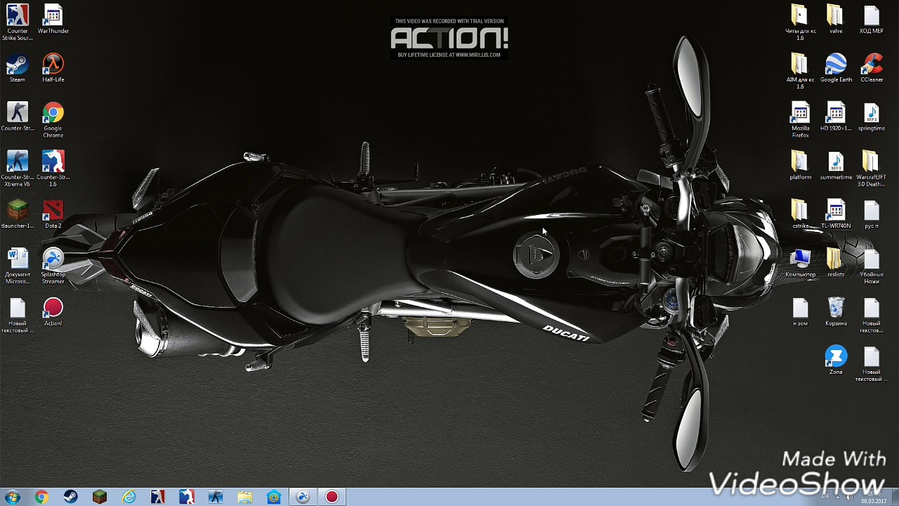Select the Steam desktop icon
This screenshot has height=506, width=899.
click(x=18, y=68)
